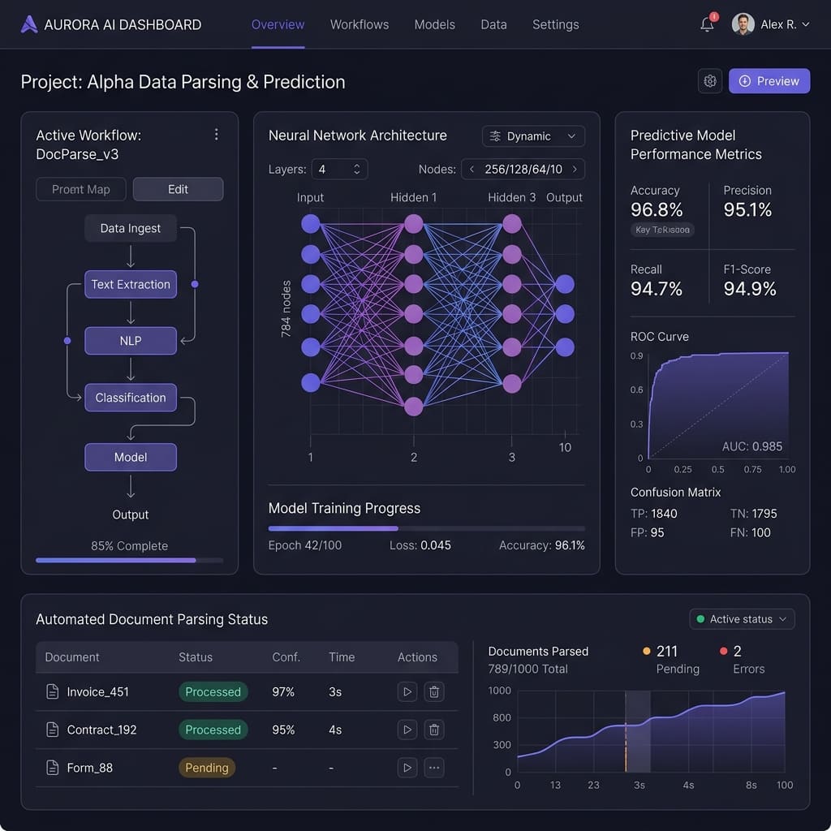The height and width of the screenshot is (831, 831).
Task: Open project settings gear icon
Action: coord(709,81)
